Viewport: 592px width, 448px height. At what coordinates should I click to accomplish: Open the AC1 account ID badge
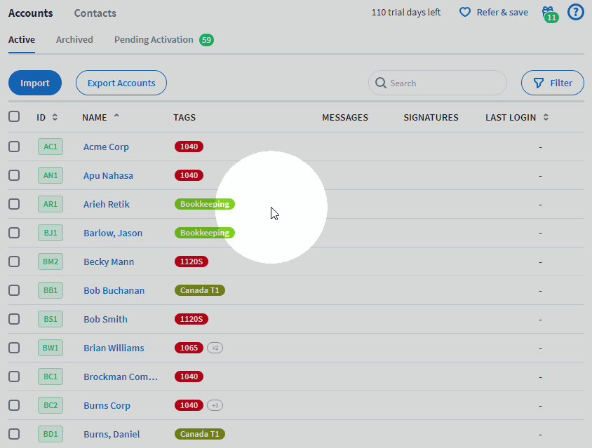point(51,147)
